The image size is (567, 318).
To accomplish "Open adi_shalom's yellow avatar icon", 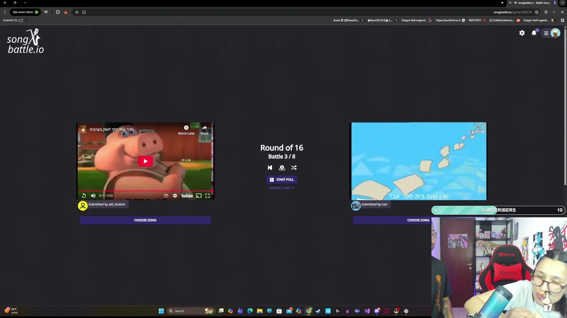I will point(83,206).
